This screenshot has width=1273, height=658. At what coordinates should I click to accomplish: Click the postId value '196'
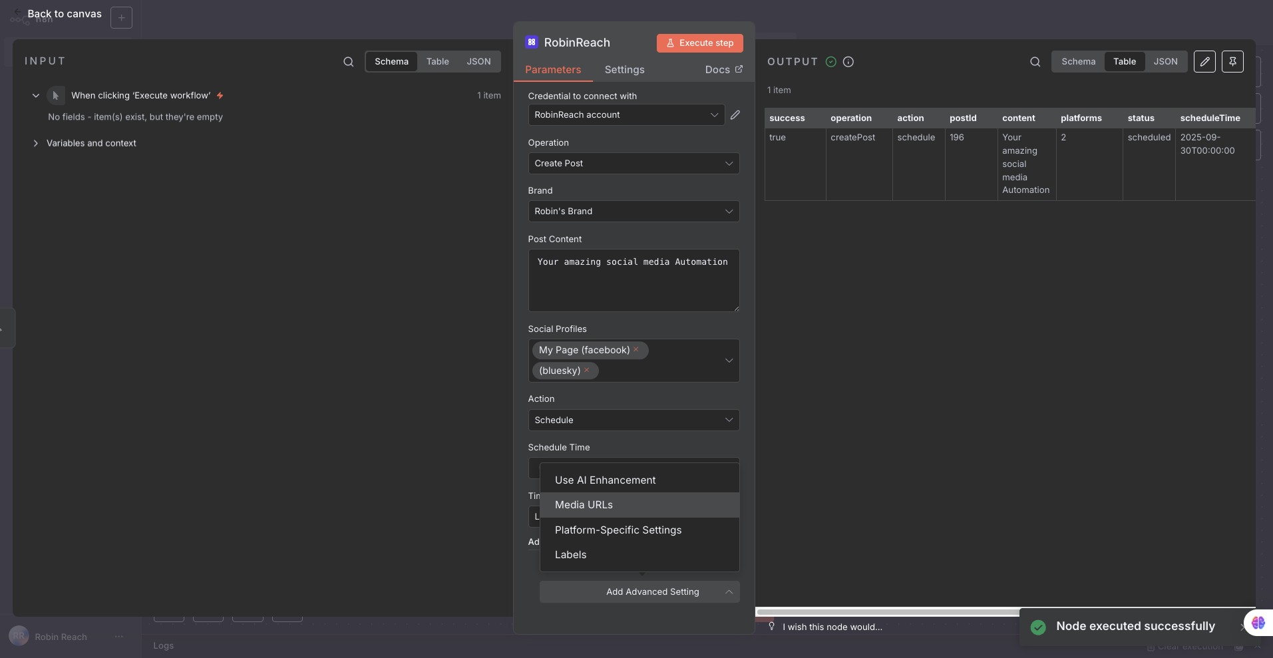(956, 138)
